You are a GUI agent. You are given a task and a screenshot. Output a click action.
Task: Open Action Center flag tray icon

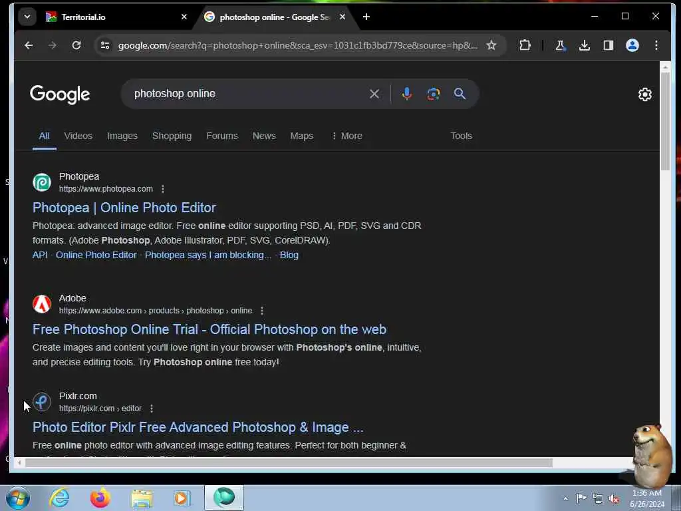tap(581, 498)
